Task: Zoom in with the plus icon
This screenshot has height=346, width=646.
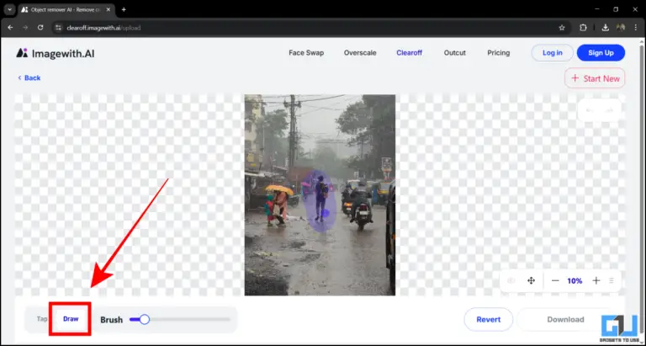Action: coord(596,280)
